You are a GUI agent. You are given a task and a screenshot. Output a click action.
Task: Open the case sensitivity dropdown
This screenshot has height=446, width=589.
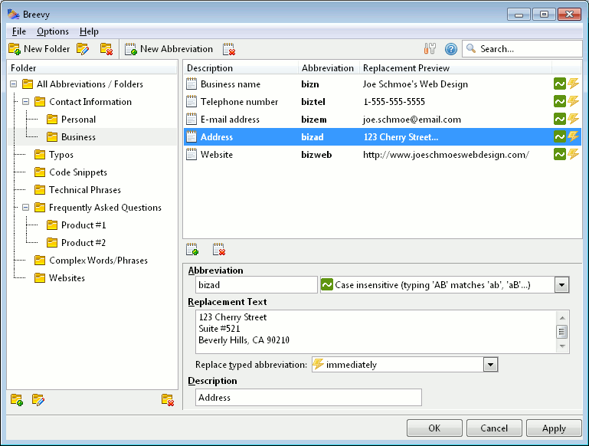[561, 285]
